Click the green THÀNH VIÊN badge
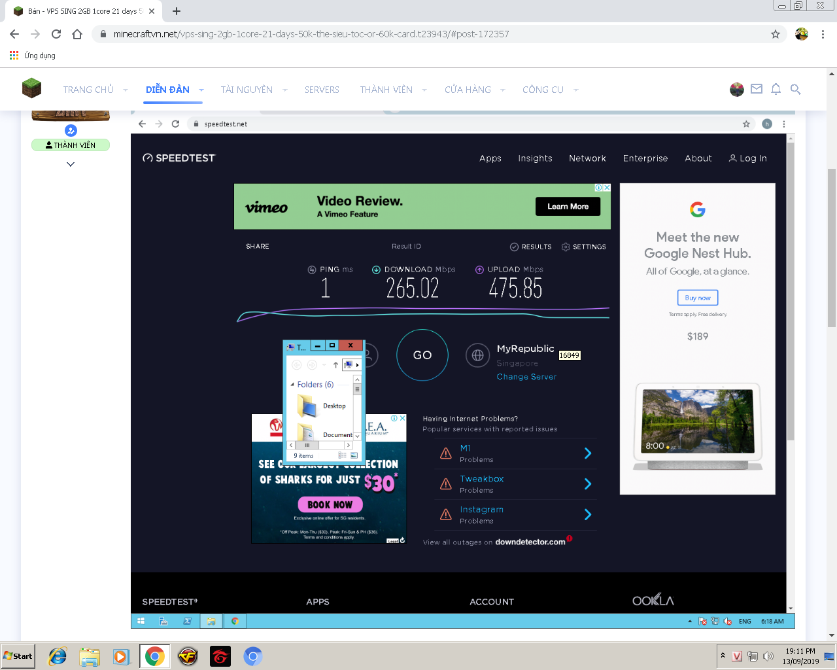The height and width of the screenshot is (670, 837). (71, 145)
